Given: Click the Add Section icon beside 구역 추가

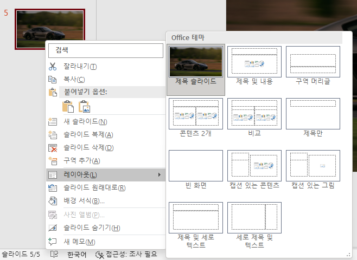Looking at the screenshot, I should [x=53, y=161].
